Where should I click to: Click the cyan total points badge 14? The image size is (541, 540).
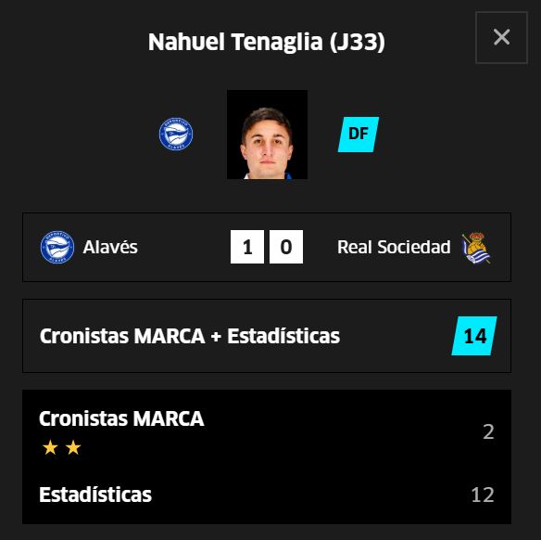tap(474, 336)
